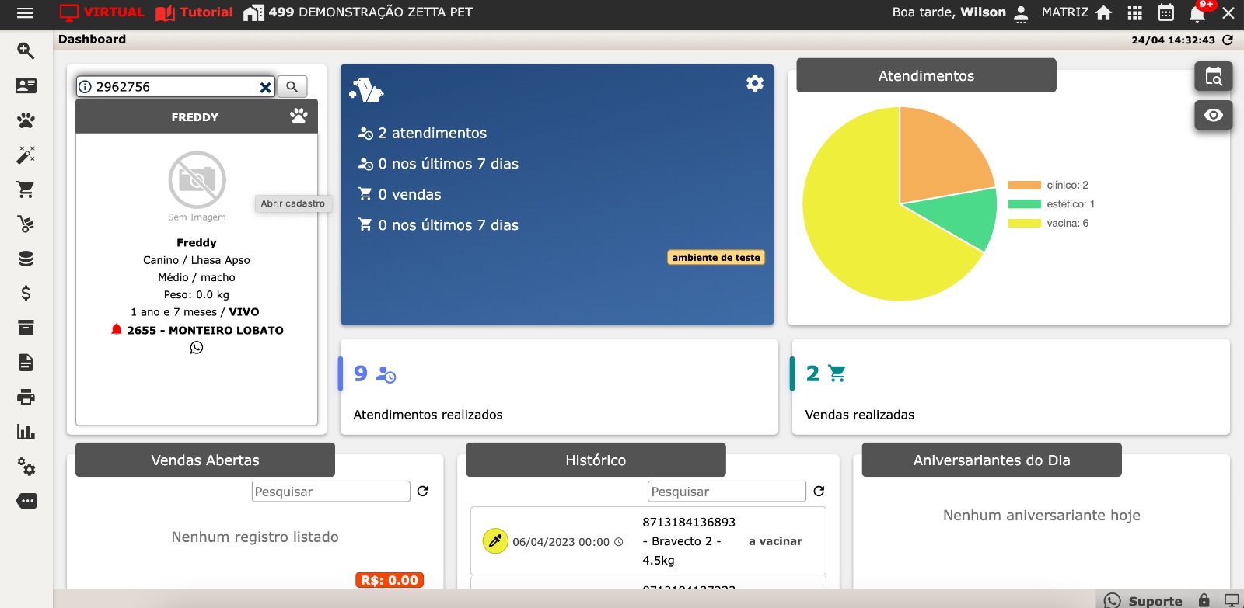The image size is (1244, 608).
Task: Click the orange clínico legend swatch
Action: [1024, 186]
